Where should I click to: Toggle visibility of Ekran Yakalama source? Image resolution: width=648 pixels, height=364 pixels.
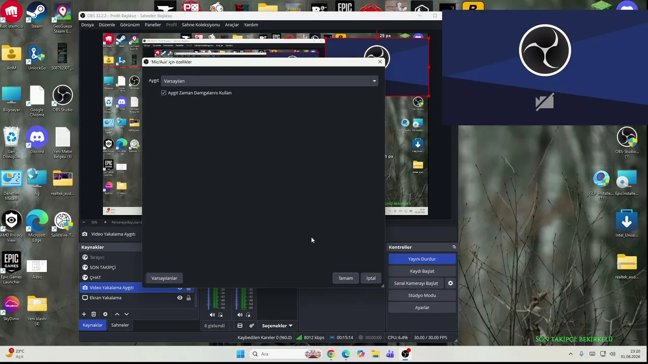point(180,298)
